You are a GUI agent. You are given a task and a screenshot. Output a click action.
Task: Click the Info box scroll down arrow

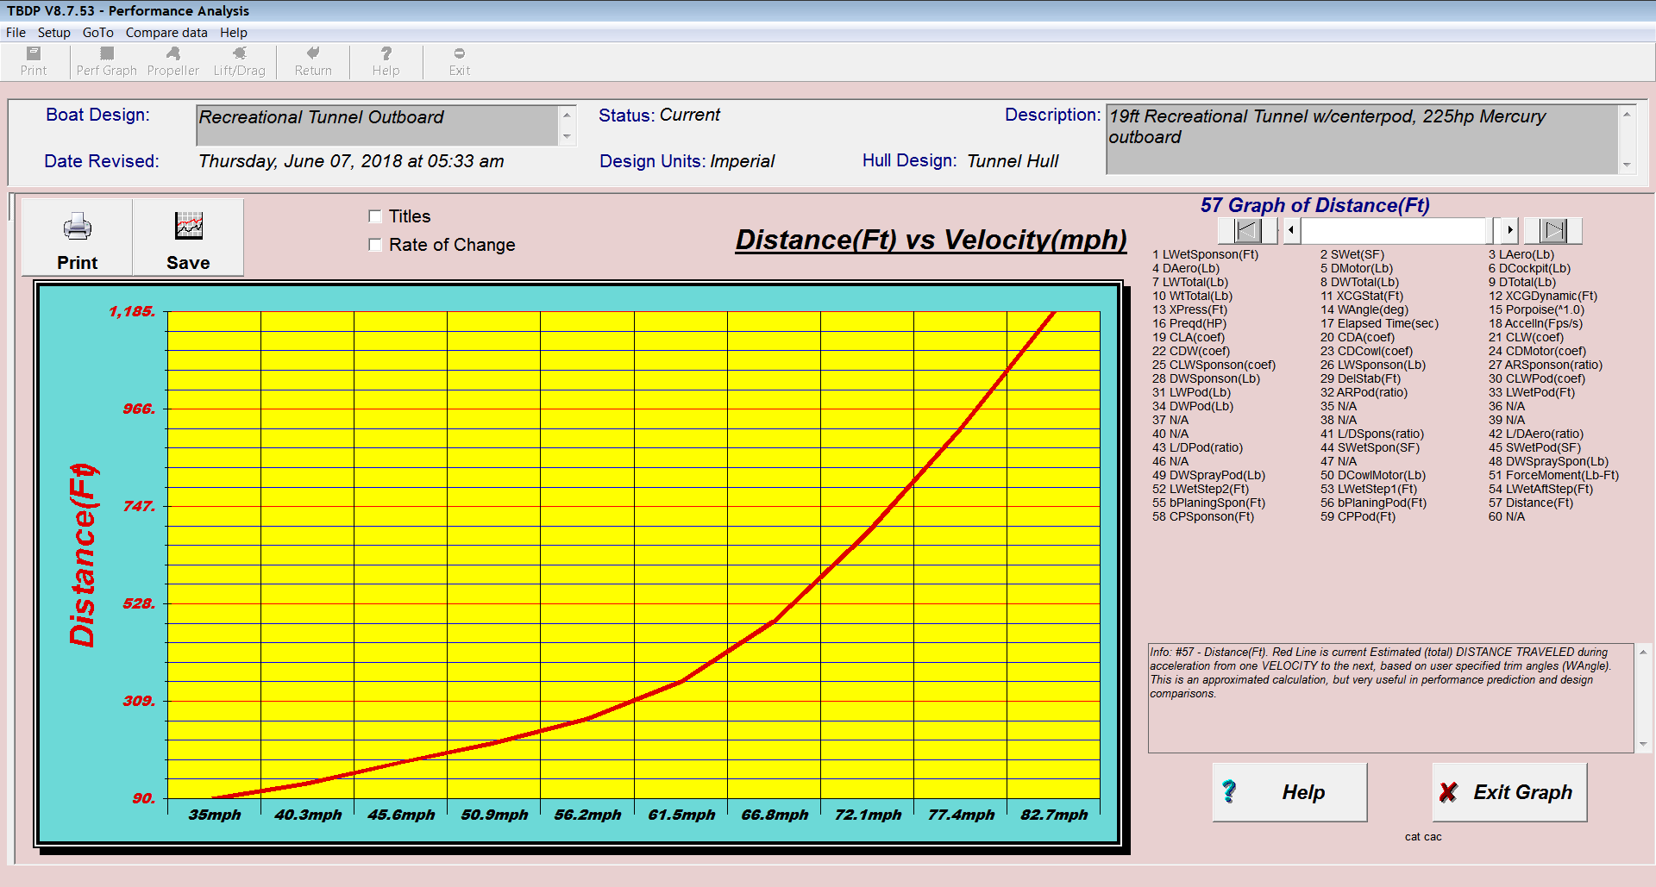pos(1643,744)
